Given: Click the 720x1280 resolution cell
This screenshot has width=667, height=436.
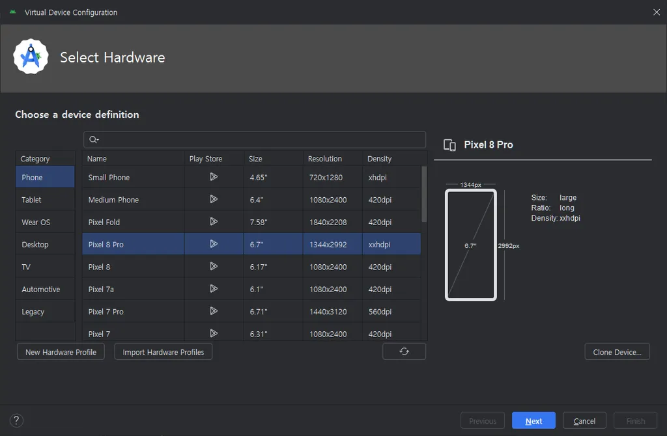Looking at the screenshot, I should point(333,177).
